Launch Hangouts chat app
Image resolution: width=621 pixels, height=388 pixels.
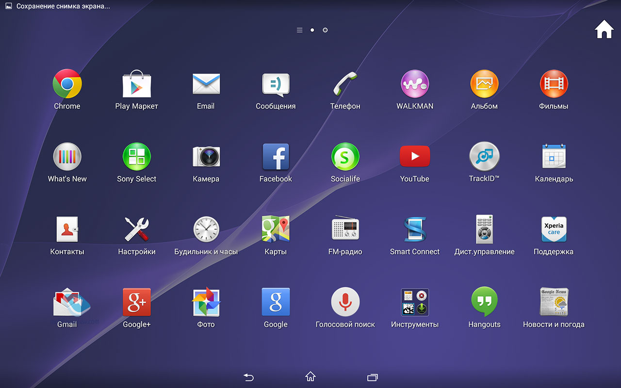pos(484,302)
